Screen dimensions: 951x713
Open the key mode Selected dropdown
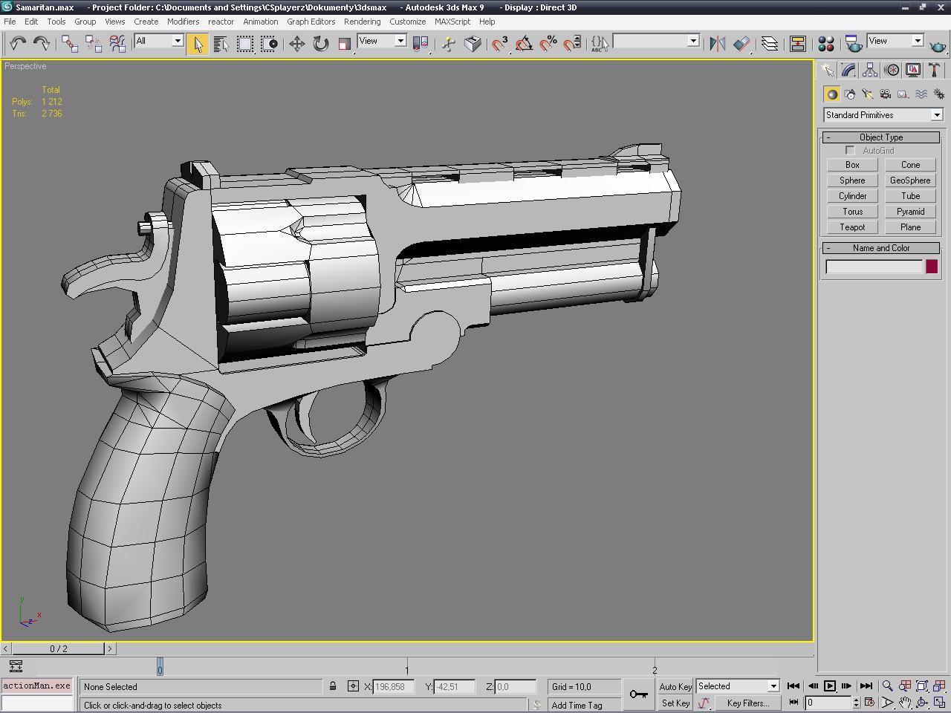[x=737, y=686]
